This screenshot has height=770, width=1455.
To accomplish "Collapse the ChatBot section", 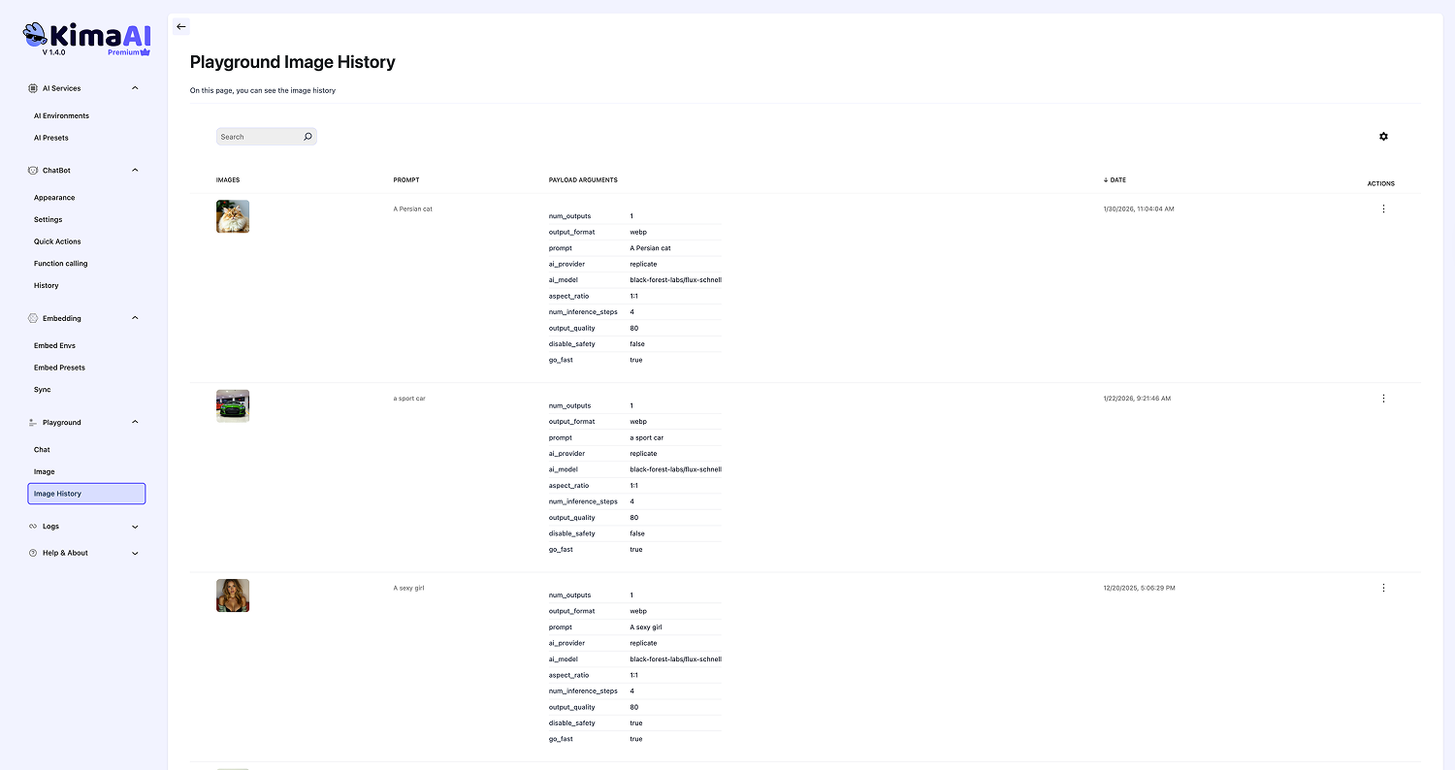I will click(x=135, y=171).
